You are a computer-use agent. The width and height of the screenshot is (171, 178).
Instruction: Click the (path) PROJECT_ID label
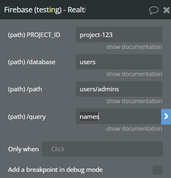(34, 35)
